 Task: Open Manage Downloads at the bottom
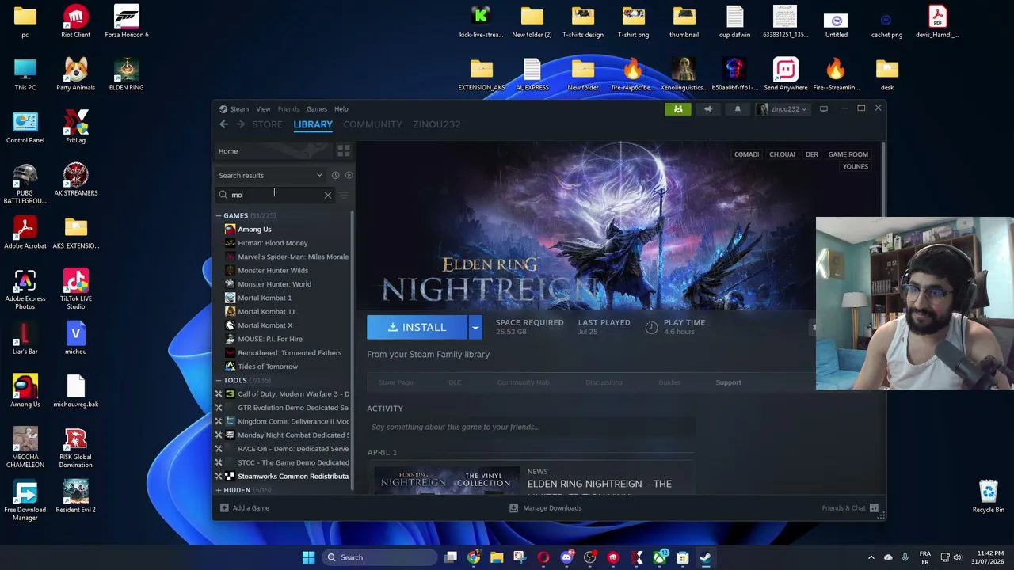click(545, 508)
